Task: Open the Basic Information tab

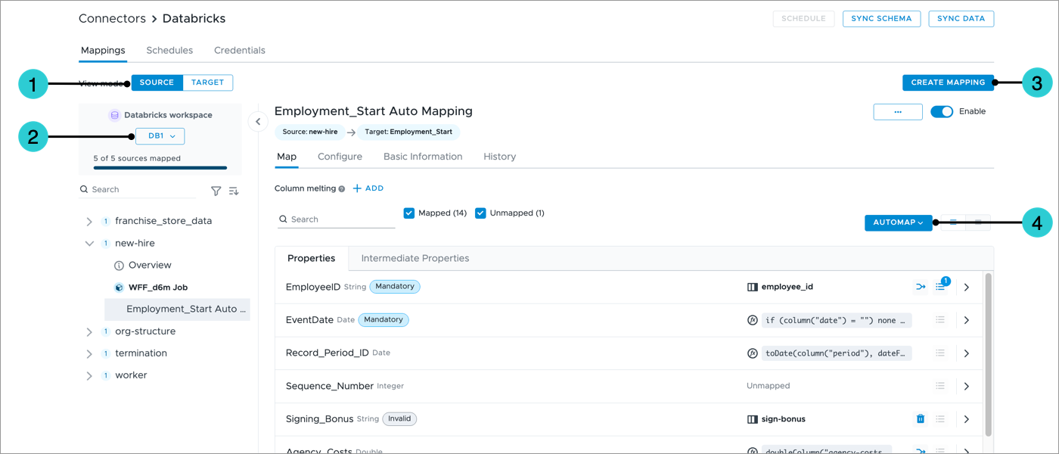Action: (x=423, y=157)
